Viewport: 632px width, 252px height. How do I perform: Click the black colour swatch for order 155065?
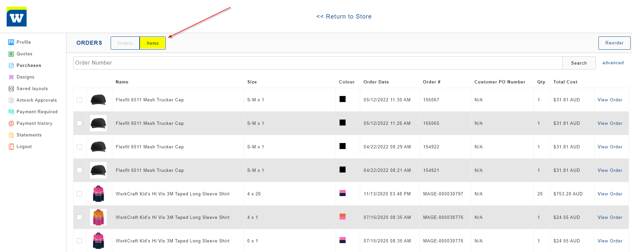click(343, 123)
